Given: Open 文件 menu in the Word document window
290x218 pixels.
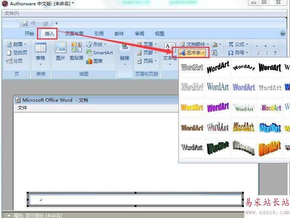Looking at the screenshot, I should [22, 108].
